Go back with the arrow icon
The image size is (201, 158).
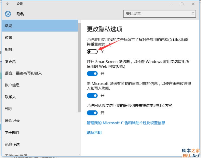tap(8, 4)
